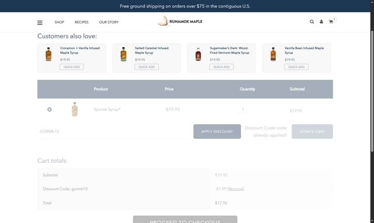Click the $17.96 total amount
Viewport: 374px width, 223px height.
pos(221,203)
